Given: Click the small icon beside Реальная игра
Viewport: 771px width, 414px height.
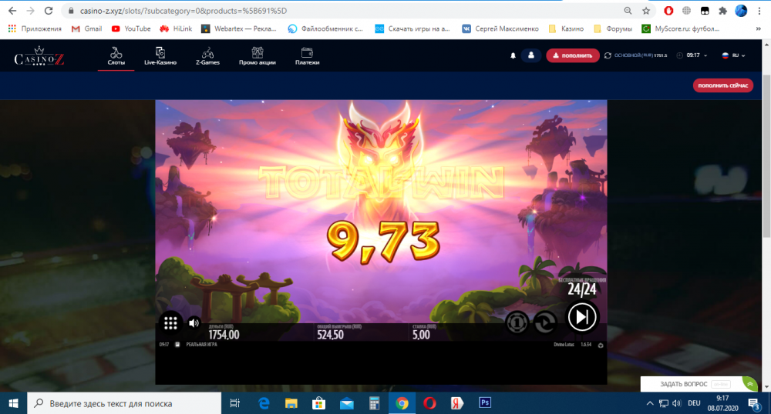Looking at the screenshot, I should click(x=177, y=345).
